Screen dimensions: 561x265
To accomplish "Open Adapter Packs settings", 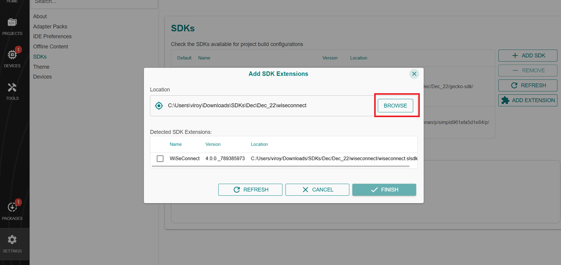I will 50,26.
